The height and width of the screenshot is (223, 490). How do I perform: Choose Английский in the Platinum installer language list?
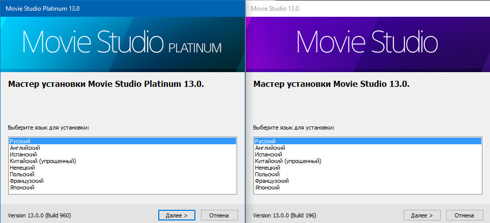tap(25, 148)
